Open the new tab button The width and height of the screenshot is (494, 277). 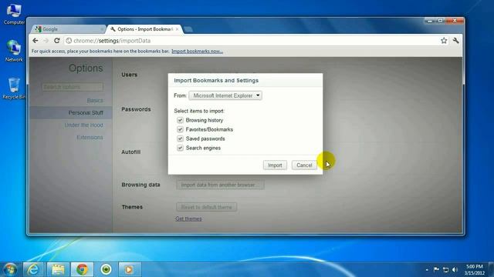click(x=188, y=29)
